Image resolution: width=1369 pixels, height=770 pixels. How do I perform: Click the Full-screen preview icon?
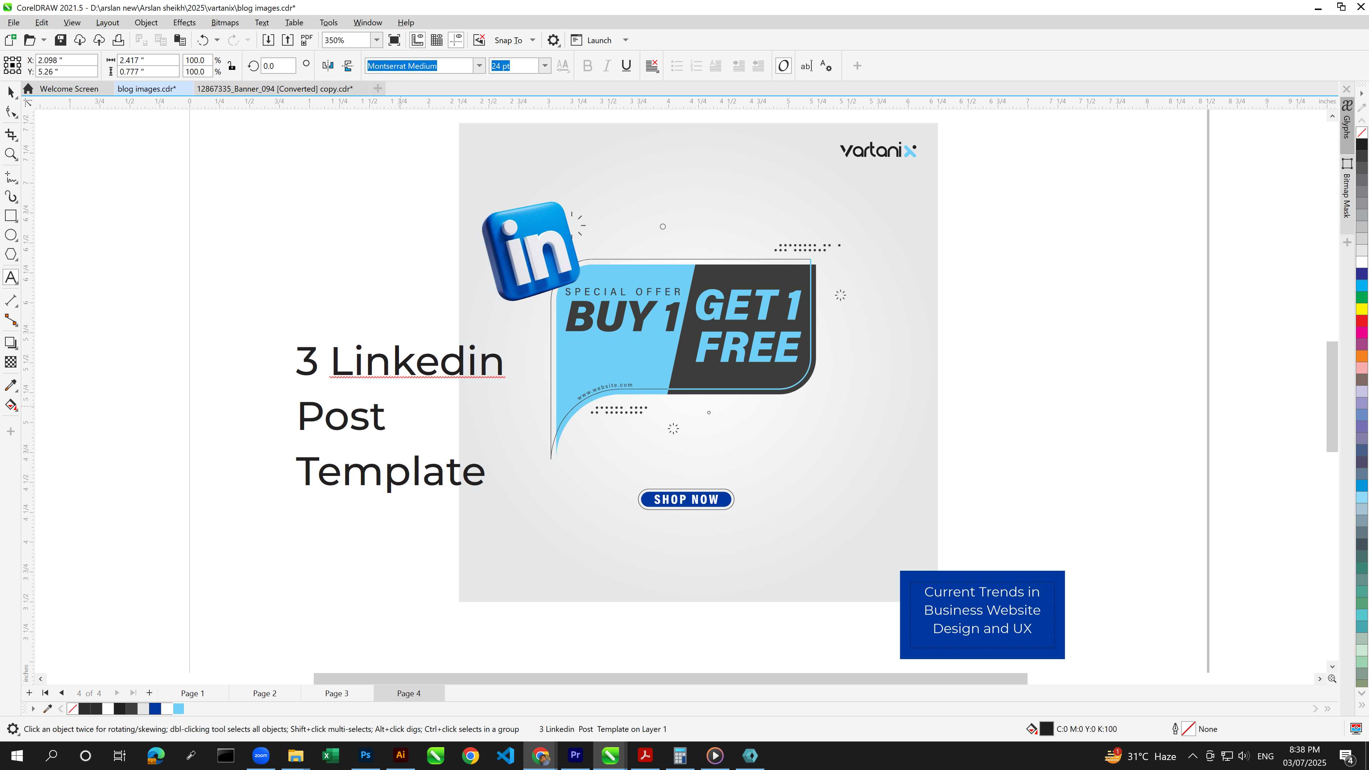(394, 40)
